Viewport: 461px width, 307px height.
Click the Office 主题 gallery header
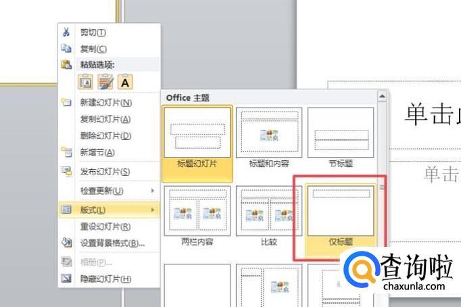(x=187, y=97)
